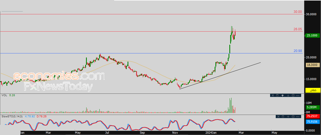Move the SlowSTO panel up

pos(288,117)
